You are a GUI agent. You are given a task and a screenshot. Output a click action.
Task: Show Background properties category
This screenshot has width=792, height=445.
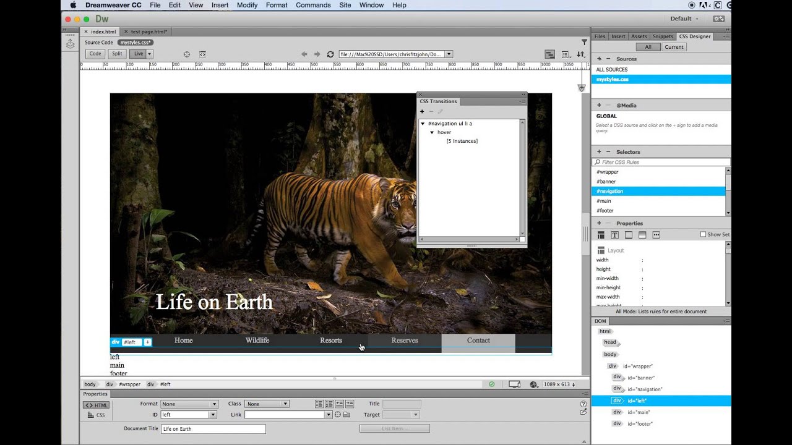point(642,235)
